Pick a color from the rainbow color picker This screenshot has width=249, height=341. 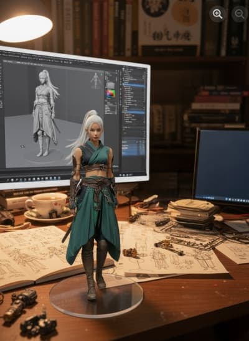click(111, 93)
